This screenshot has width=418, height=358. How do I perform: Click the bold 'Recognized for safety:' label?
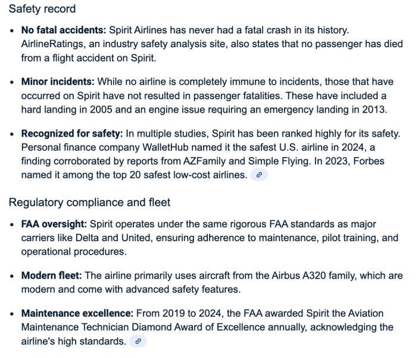pyautogui.click(x=72, y=133)
